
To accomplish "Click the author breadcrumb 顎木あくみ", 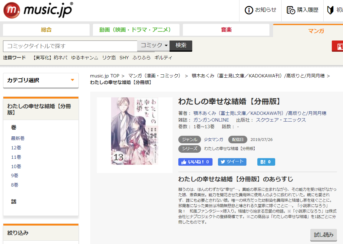I will point(258,76).
